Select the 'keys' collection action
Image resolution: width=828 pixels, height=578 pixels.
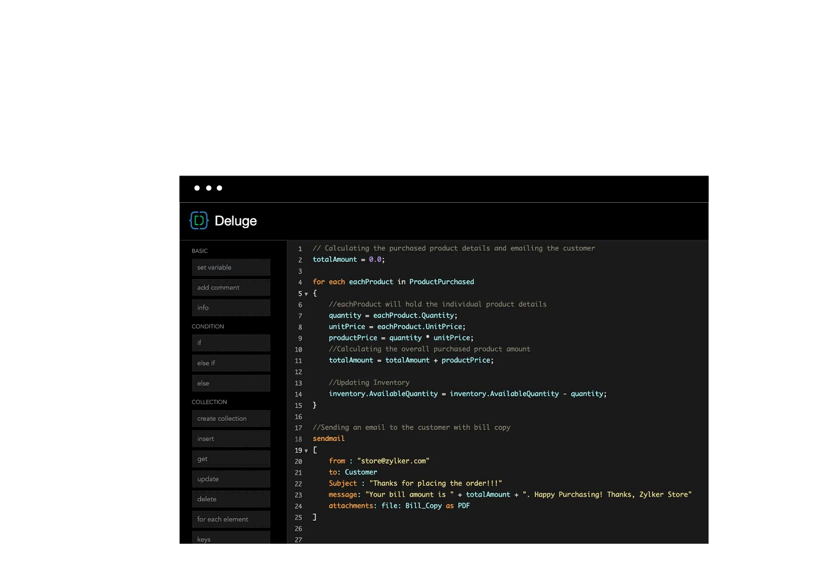(231, 537)
